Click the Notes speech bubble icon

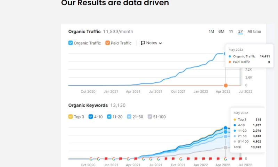coord(143,43)
